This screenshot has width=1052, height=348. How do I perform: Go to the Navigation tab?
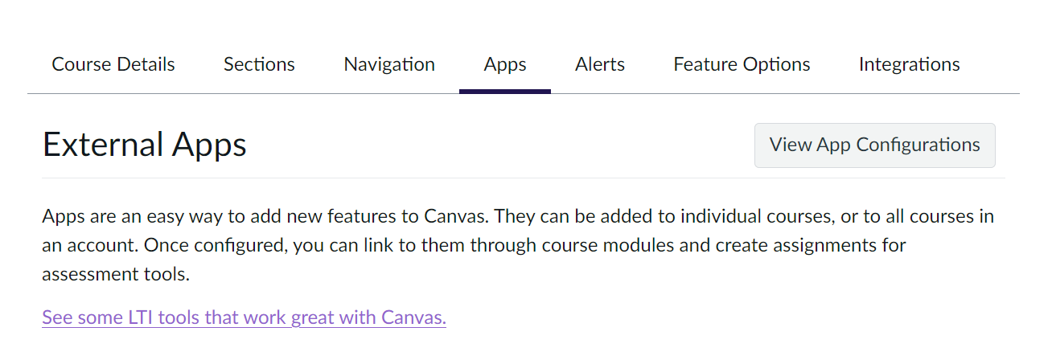[x=389, y=64]
